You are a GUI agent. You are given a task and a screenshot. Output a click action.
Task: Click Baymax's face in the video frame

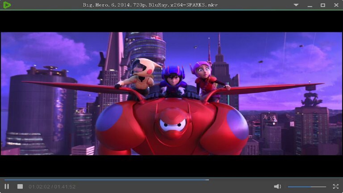point(173,125)
